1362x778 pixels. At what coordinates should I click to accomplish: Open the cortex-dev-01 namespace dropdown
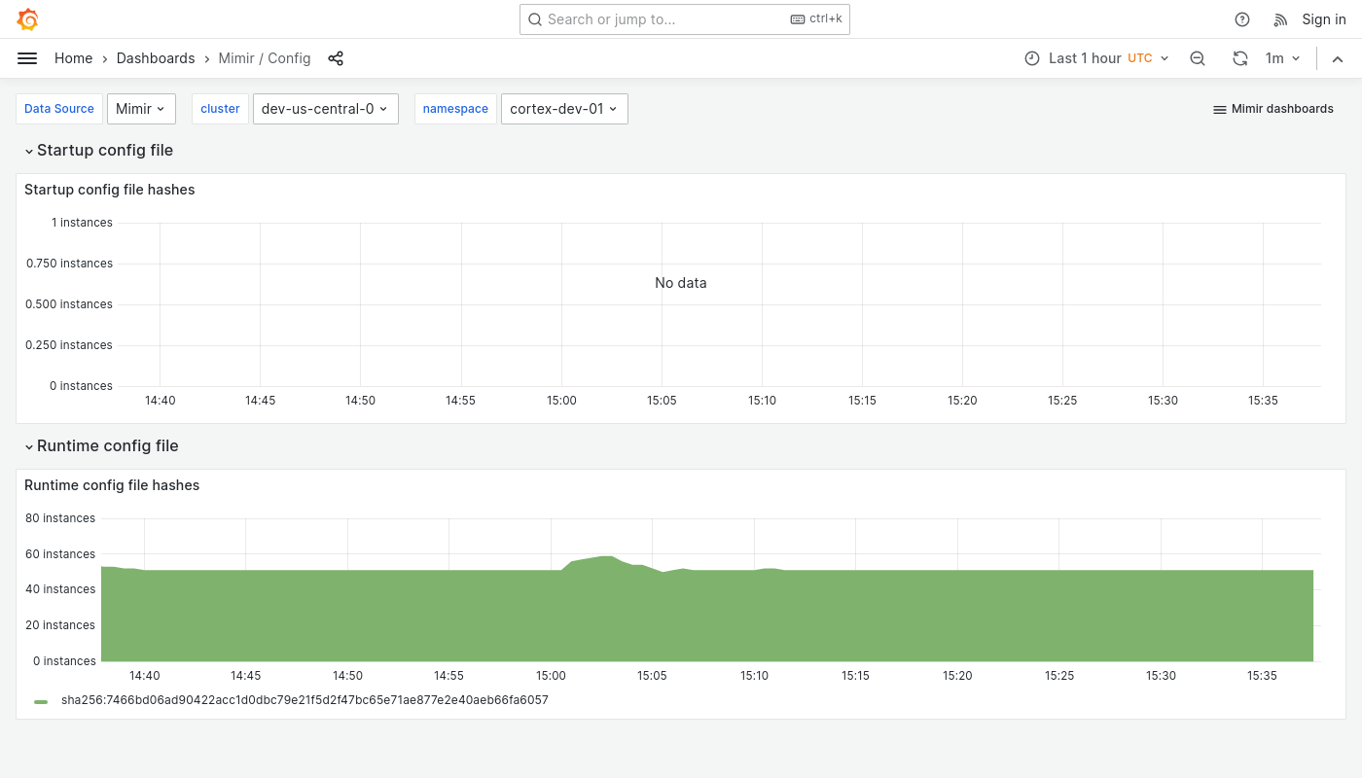point(563,109)
